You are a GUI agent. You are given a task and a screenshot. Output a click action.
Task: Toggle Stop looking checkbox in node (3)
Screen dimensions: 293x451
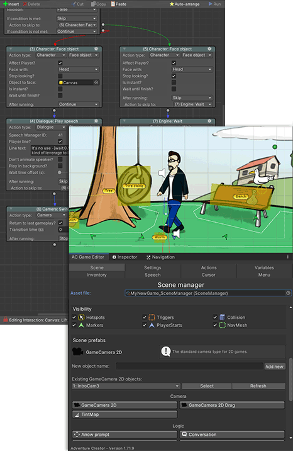click(60, 76)
